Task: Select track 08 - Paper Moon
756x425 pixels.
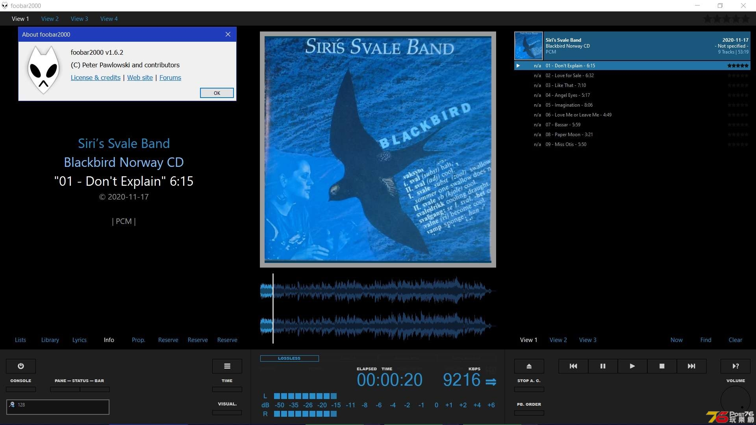Action: click(632, 135)
